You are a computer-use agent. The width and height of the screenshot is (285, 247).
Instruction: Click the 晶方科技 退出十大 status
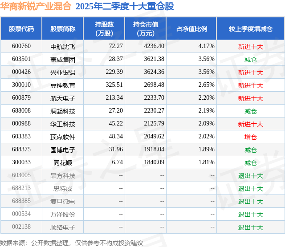pos(251,176)
